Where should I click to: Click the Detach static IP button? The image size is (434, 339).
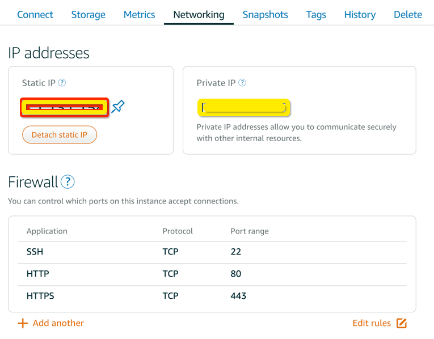[x=60, y=135]
